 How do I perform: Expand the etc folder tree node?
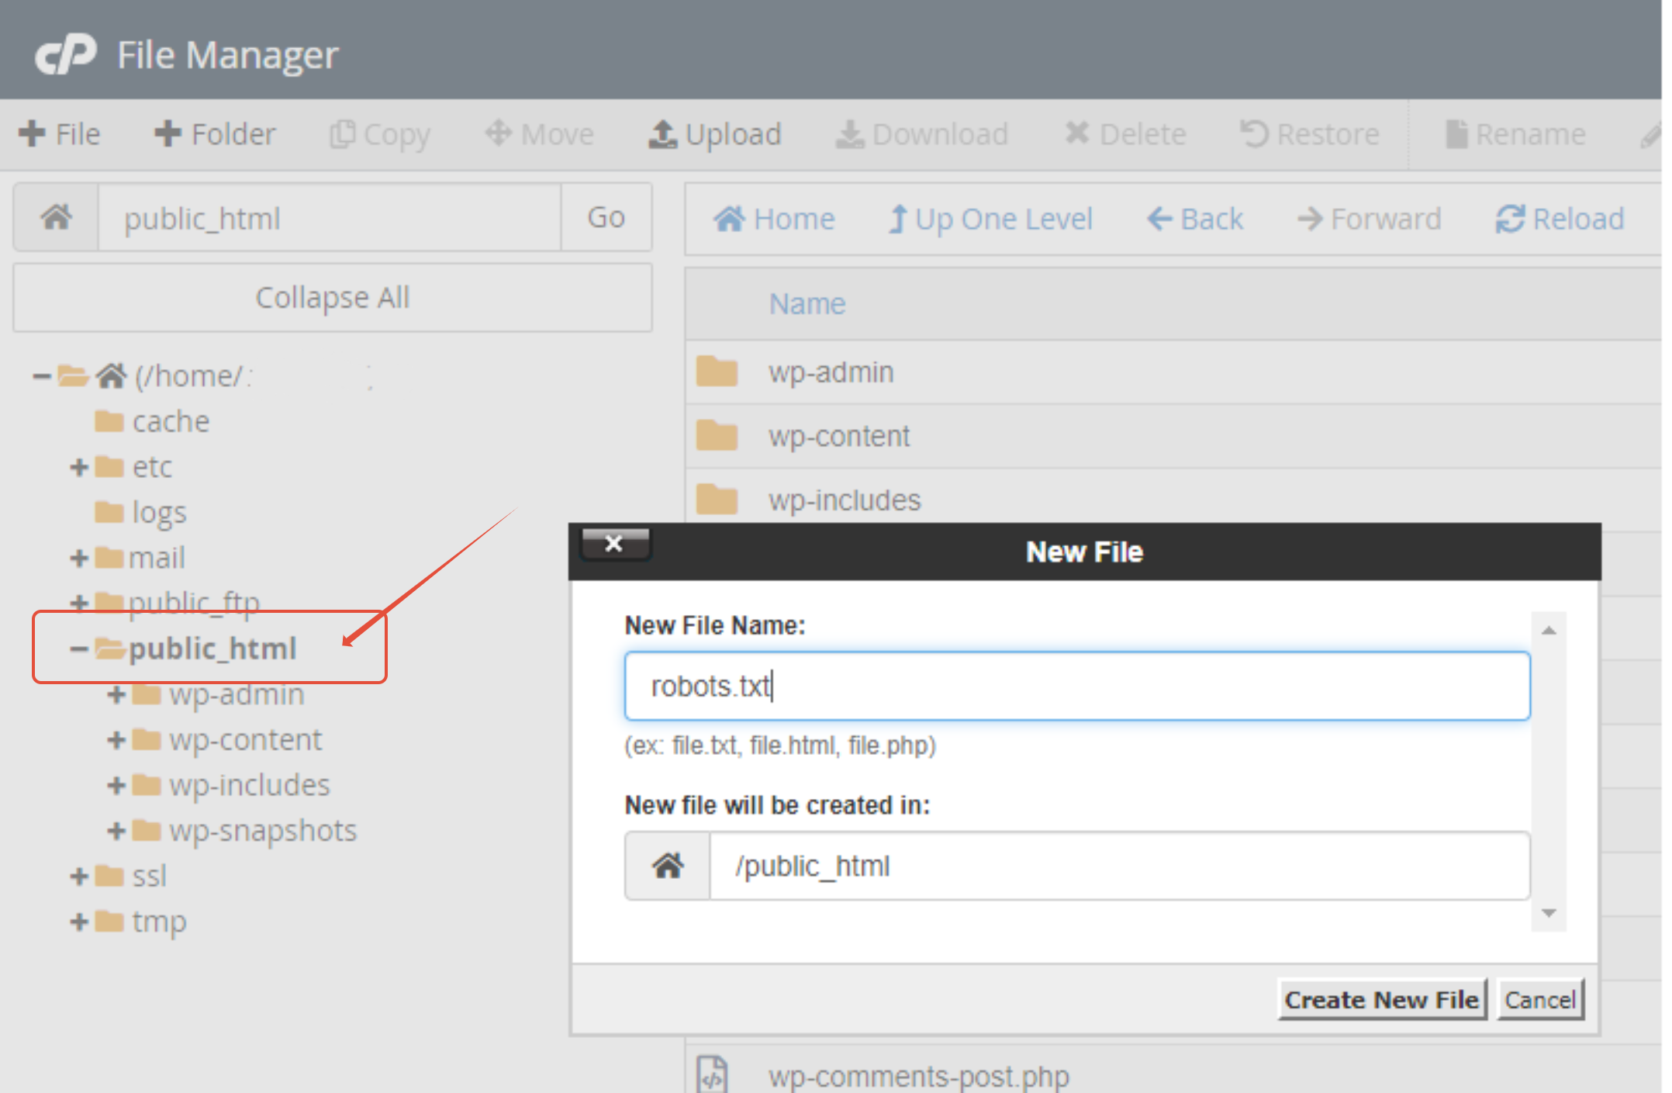tap(78, 467)
